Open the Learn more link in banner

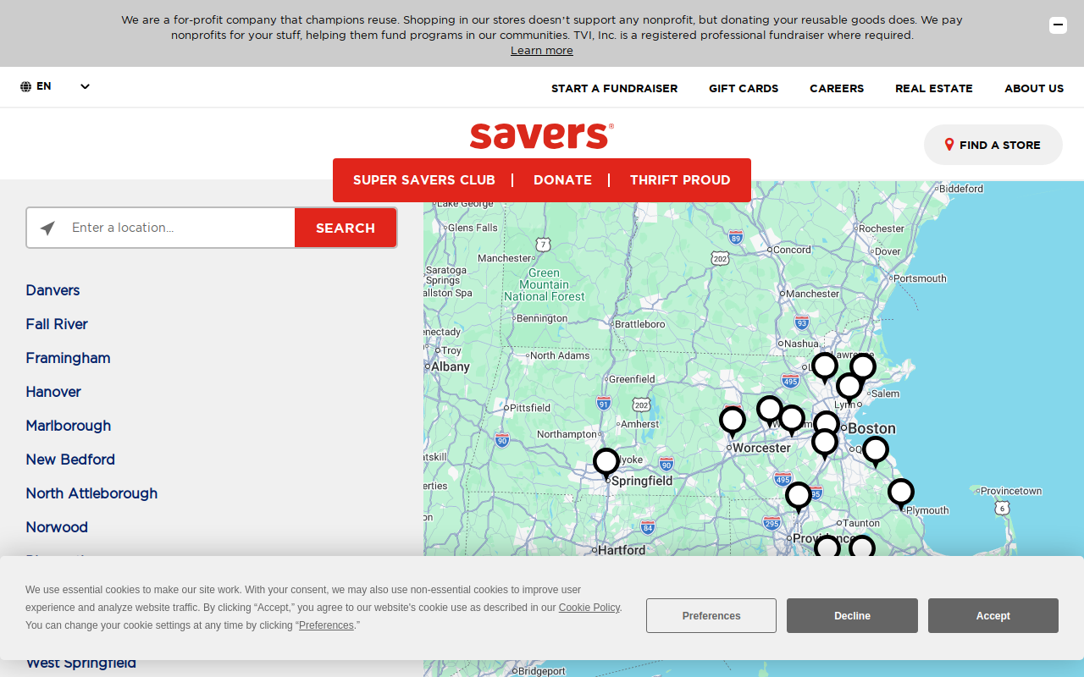point(542,51)
